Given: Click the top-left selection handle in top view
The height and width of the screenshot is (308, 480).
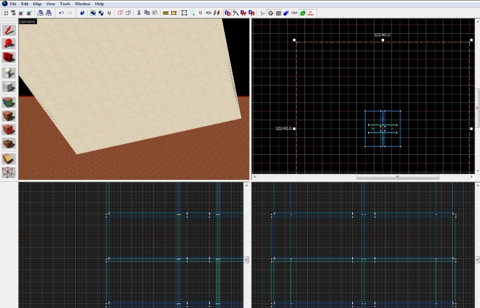Looking at the screenshot, I should 294,40.
